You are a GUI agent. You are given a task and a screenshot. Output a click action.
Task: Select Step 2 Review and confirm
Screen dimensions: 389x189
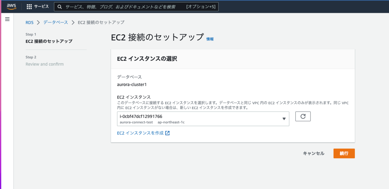45,64
